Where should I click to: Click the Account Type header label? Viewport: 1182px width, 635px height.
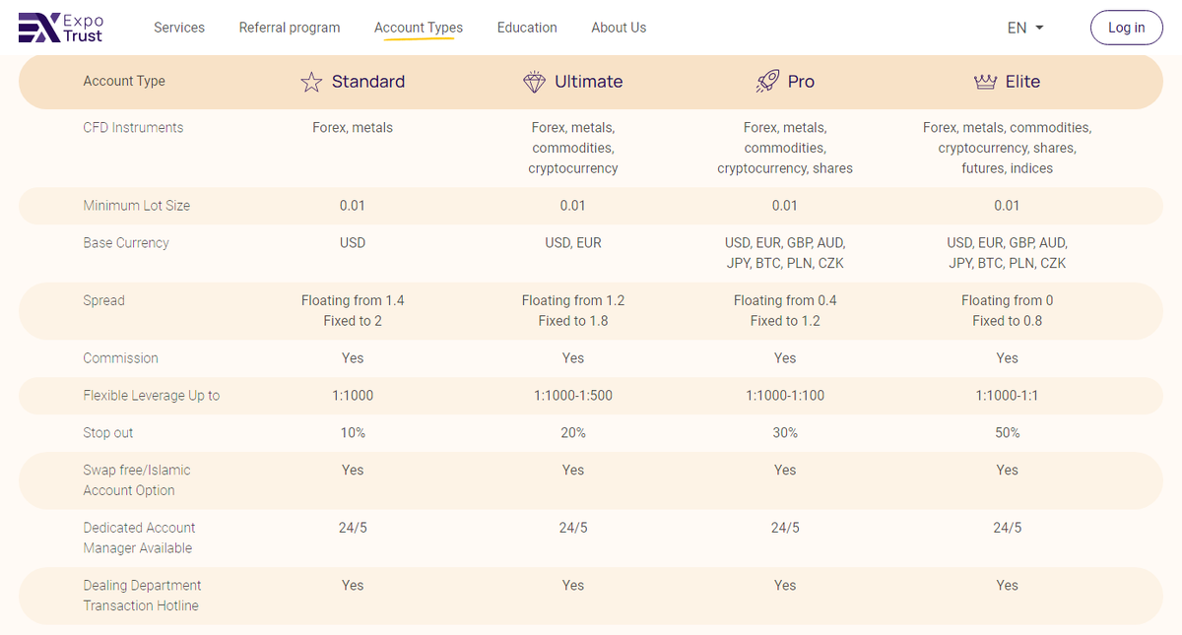coord(124,82)
